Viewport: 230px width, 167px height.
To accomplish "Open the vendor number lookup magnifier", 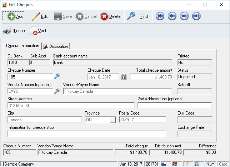I will (56, 91).
